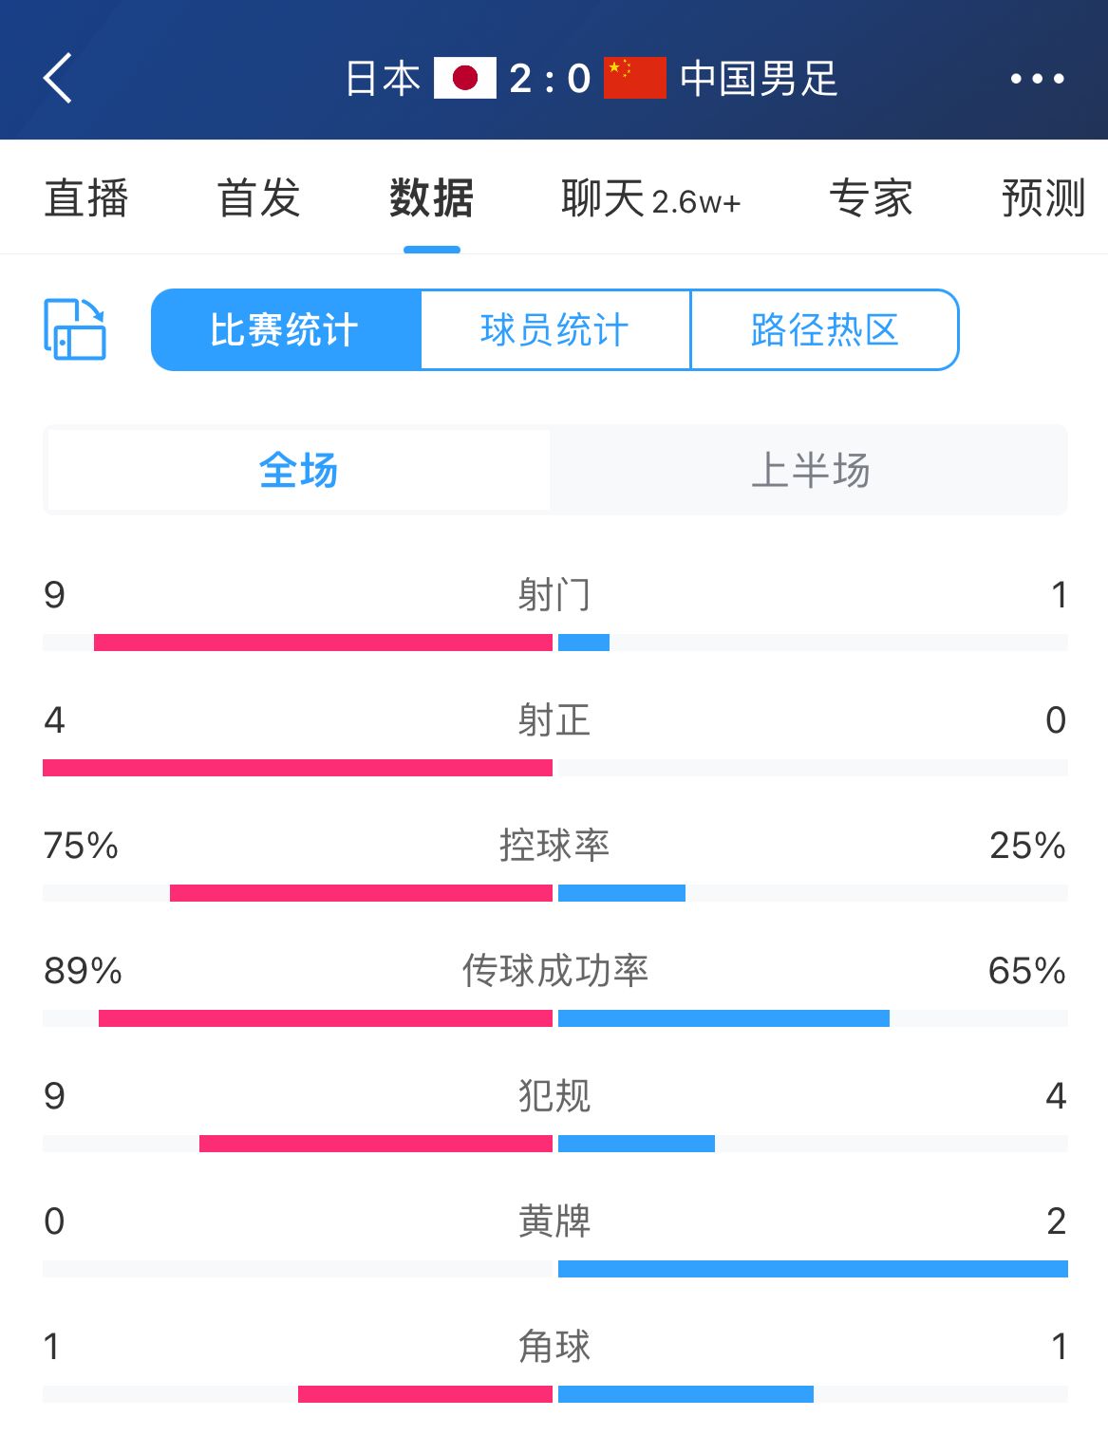This screenshot has height=1454, width=1108.
Task: Select the 全场 full match toggle
Action: click(299, 470)
